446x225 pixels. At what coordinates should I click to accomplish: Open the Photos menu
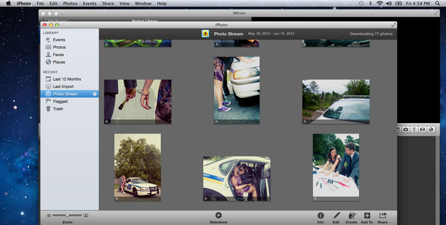(70, 3)
